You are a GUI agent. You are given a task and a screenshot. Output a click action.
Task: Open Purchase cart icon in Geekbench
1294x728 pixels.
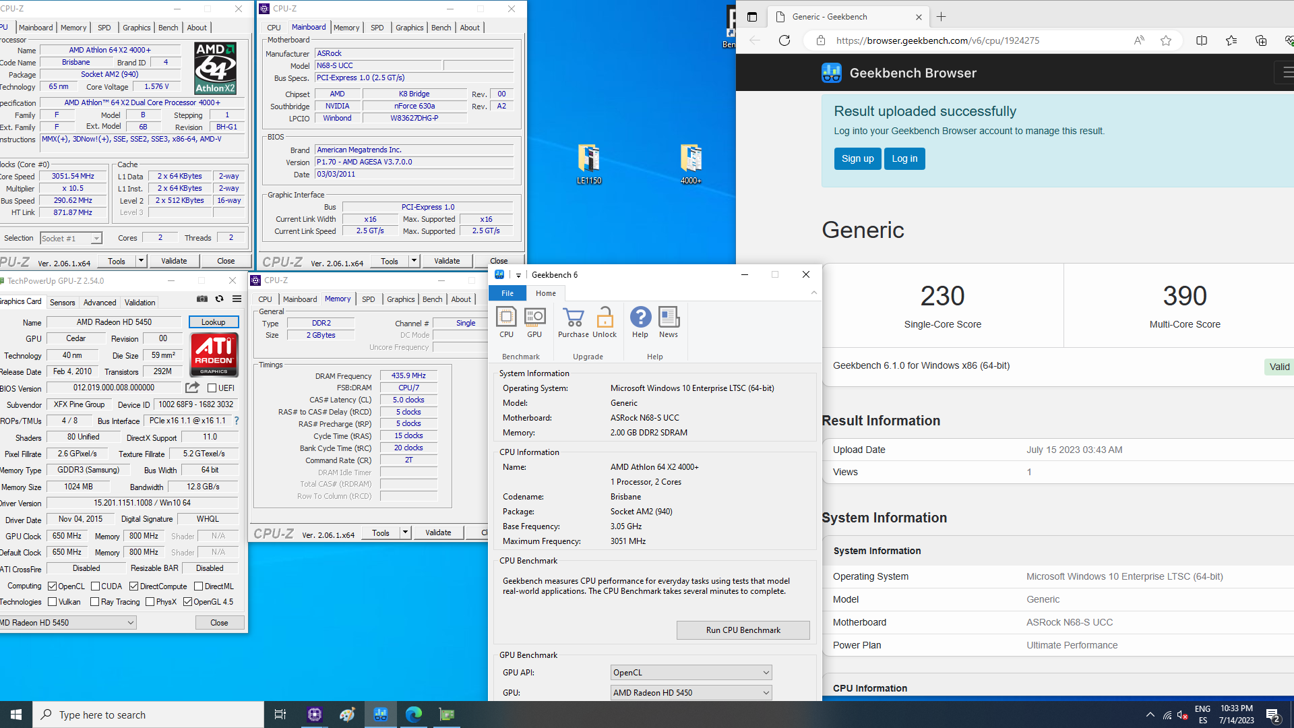574,323
